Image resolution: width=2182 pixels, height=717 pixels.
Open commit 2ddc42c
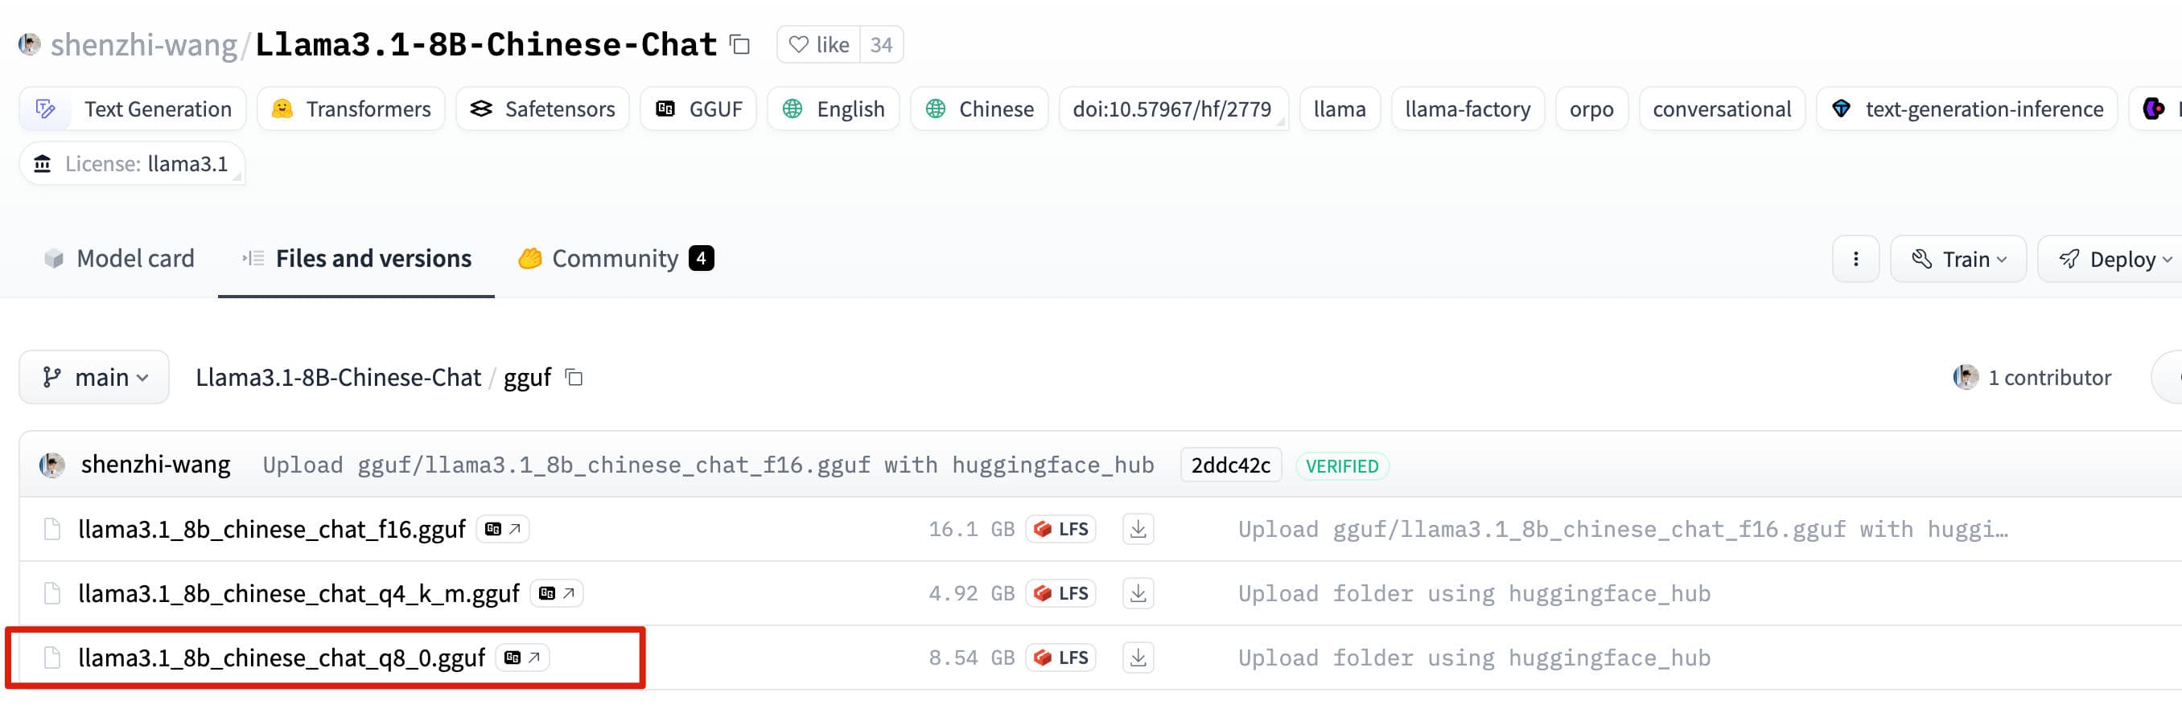(x=1230, y=465)
